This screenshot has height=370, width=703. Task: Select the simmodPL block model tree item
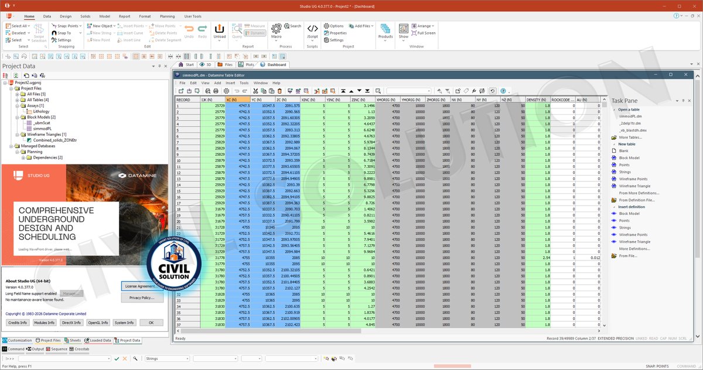[x=43, y=129]
